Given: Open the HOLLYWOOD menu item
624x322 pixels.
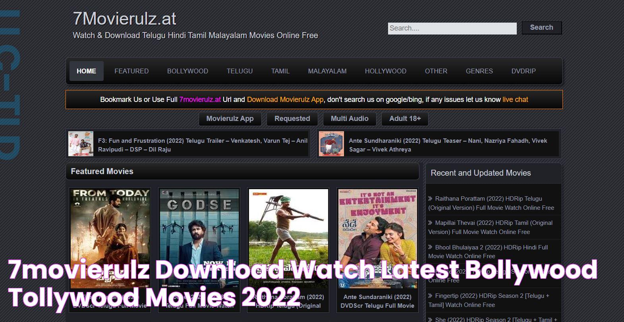Looking at the screenshot, I should point(386,71).
